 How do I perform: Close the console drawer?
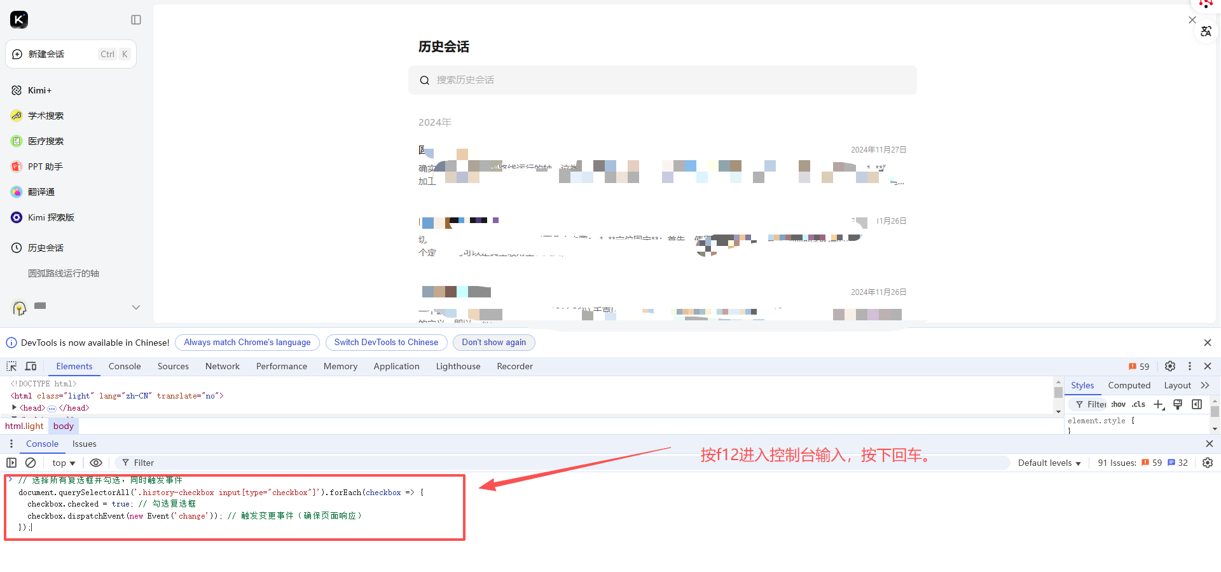(x=1210, y=444)
